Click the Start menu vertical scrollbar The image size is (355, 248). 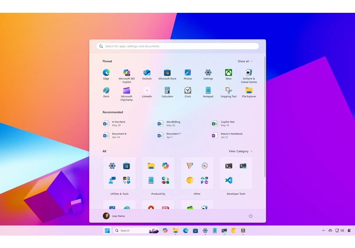click(264, 117)
